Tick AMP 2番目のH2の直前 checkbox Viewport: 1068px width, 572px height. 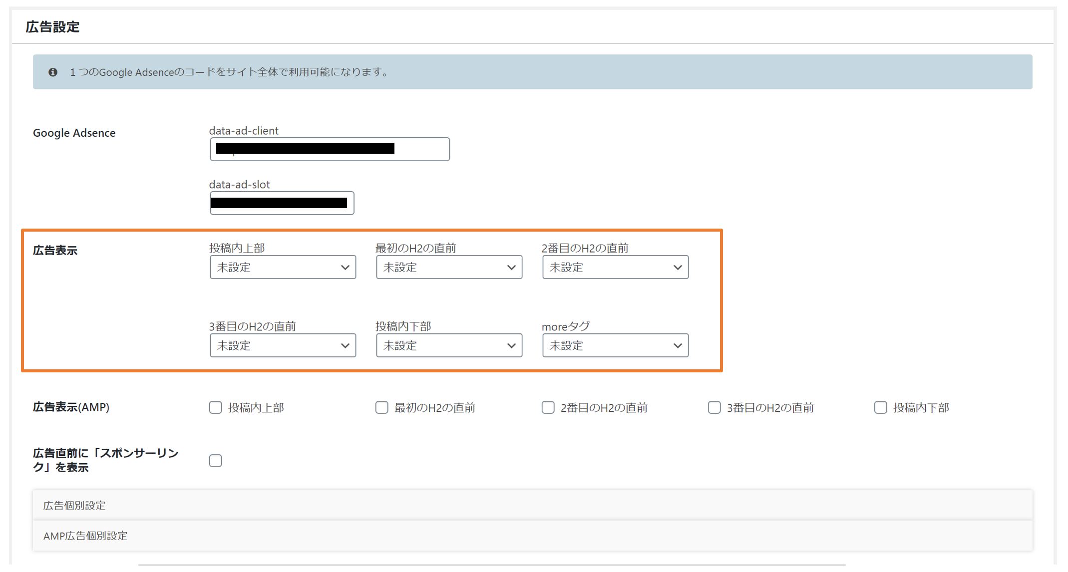[548, 407]
